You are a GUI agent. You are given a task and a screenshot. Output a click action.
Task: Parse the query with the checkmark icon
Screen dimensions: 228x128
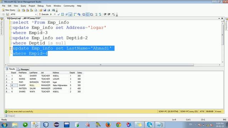tap(58, 14)
